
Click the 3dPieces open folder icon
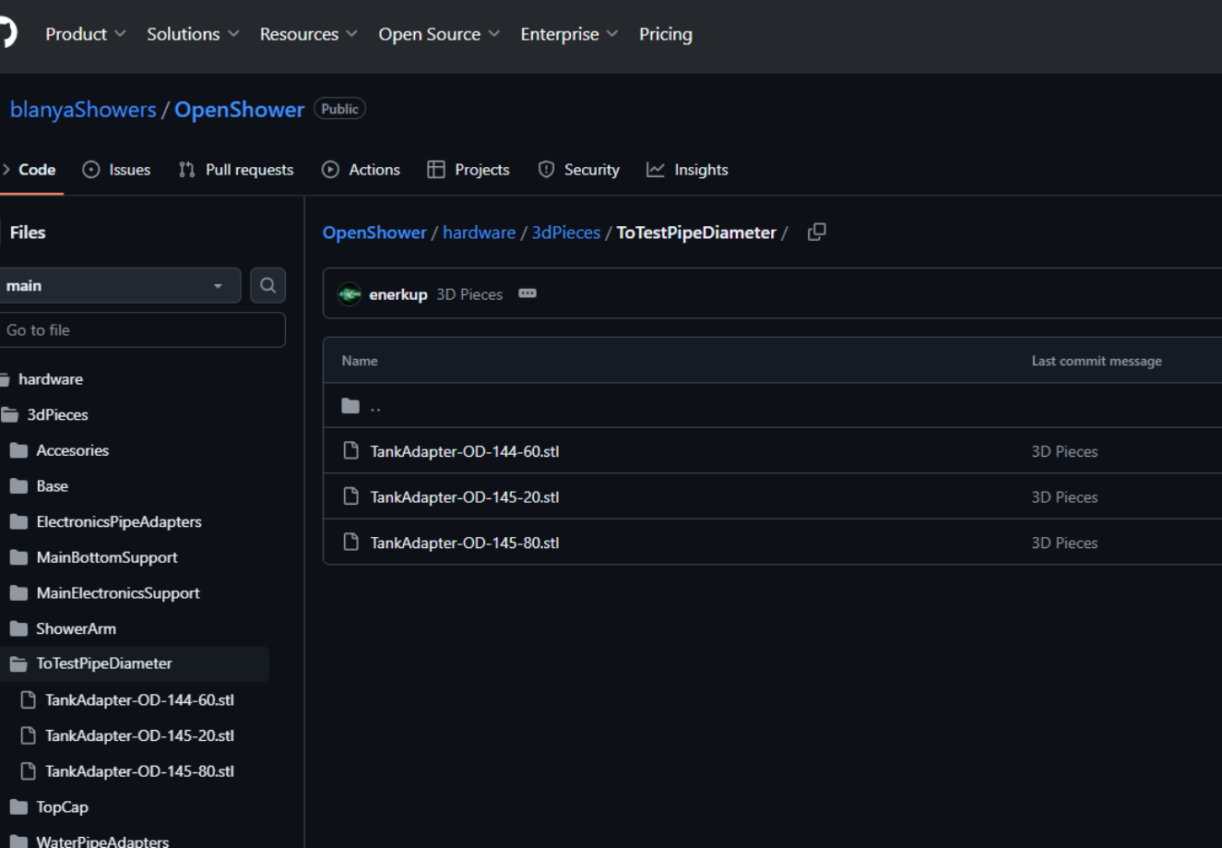click(x=10, y=415)
